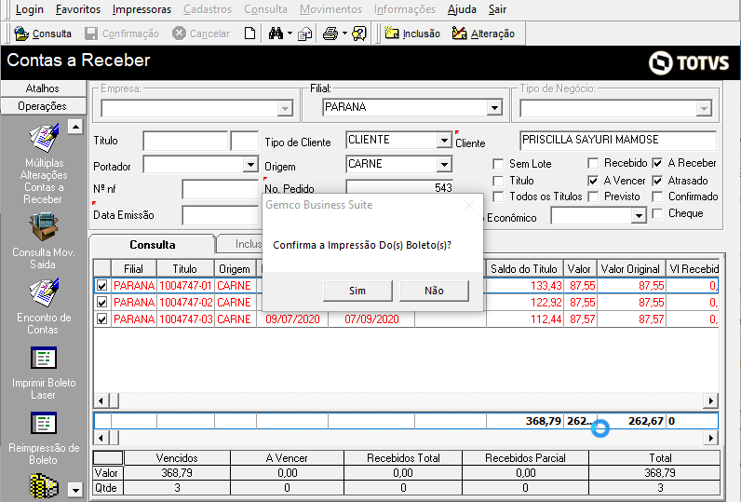Click sidebar scroll down arrow
This screenshot has width=741, height=502.
pos(75,490)
